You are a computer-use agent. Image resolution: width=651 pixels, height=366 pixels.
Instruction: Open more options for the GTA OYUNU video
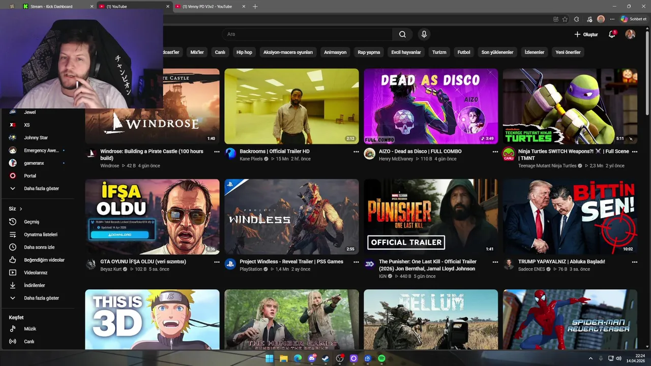pyautogui.click(x=217, y=262)
